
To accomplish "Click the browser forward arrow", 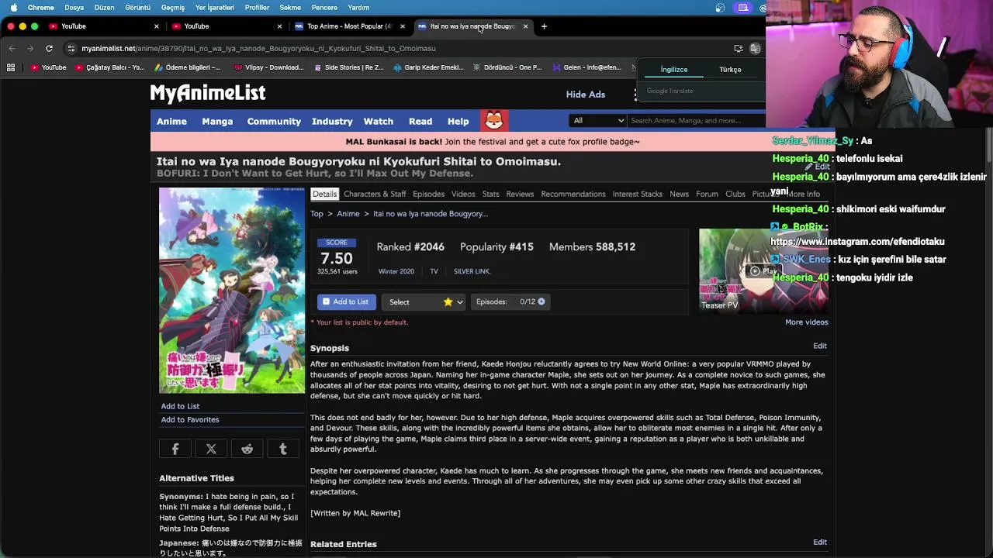I will [30, 48].
